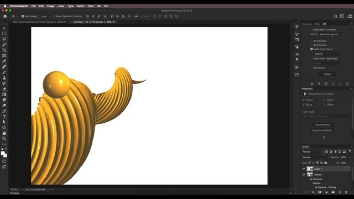Open the Auto-Select Layer dropdown
354x199 pixels.
click(x=45, y=16)
